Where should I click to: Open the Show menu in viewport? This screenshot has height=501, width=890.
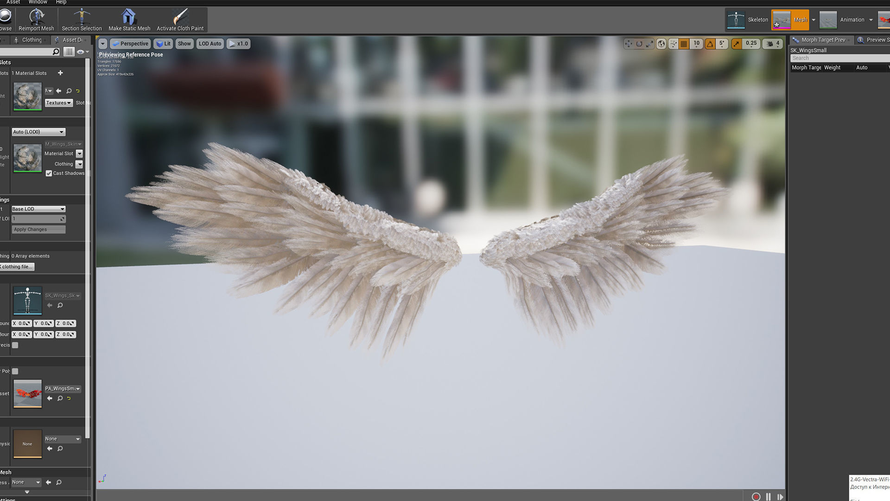184,44
